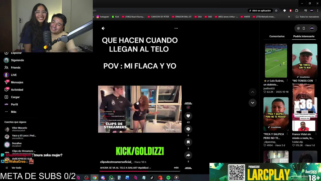Switch to the Comentarios tab

click(x=277, y=36)
